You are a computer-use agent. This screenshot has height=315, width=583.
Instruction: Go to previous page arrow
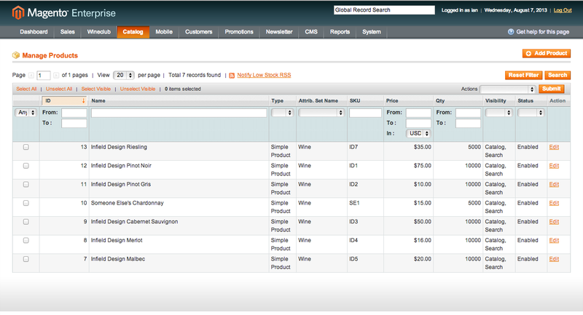(x=31, y=76)
